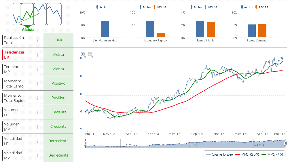Click the blue Accion bar in Rango Diario
The width and height of the screenshot is (288, 162).
tap(200, 29)
